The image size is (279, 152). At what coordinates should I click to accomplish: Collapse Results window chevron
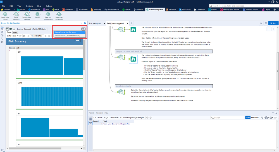(273, 113)
